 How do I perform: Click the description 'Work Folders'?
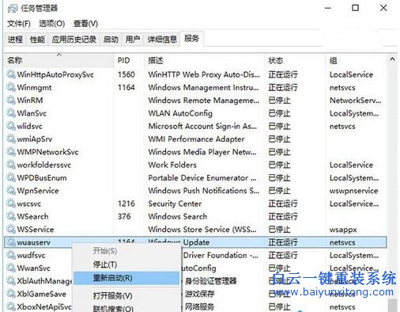pyautogui.click(x=172, y=165)
